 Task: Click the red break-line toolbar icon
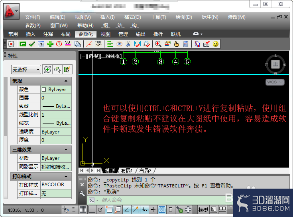[89, 44]
